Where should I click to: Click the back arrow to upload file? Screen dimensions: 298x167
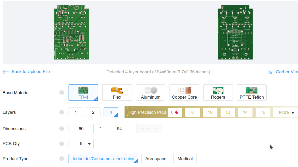(x=6, y=72)
